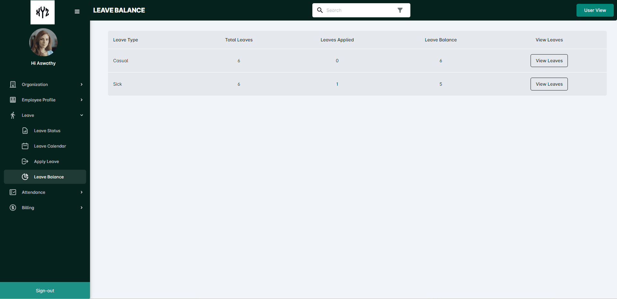
Task: Click the Employee Profile icon
Action: [x=13, y=100]
